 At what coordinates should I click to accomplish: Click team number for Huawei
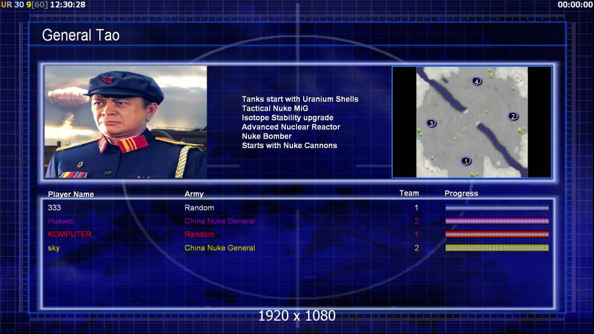coord(416,221)
